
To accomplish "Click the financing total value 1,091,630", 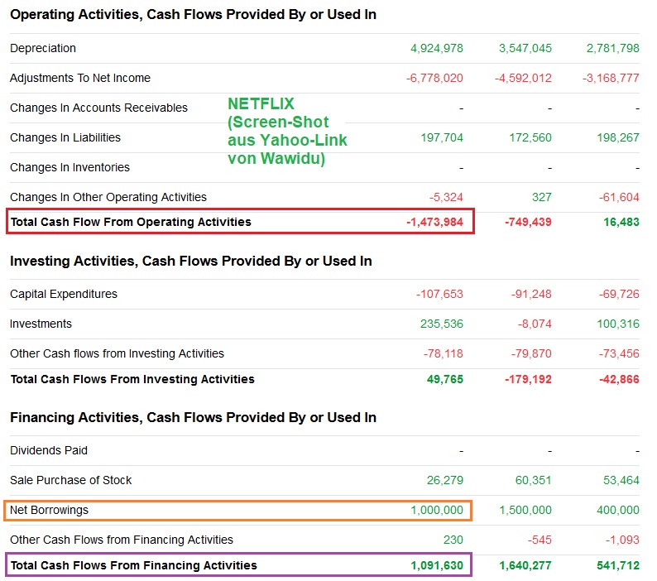I will 437,565.
